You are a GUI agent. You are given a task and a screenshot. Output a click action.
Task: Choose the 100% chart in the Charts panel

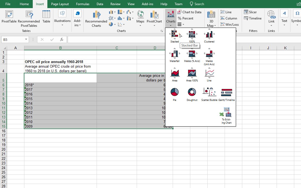[x=192, y=36]
